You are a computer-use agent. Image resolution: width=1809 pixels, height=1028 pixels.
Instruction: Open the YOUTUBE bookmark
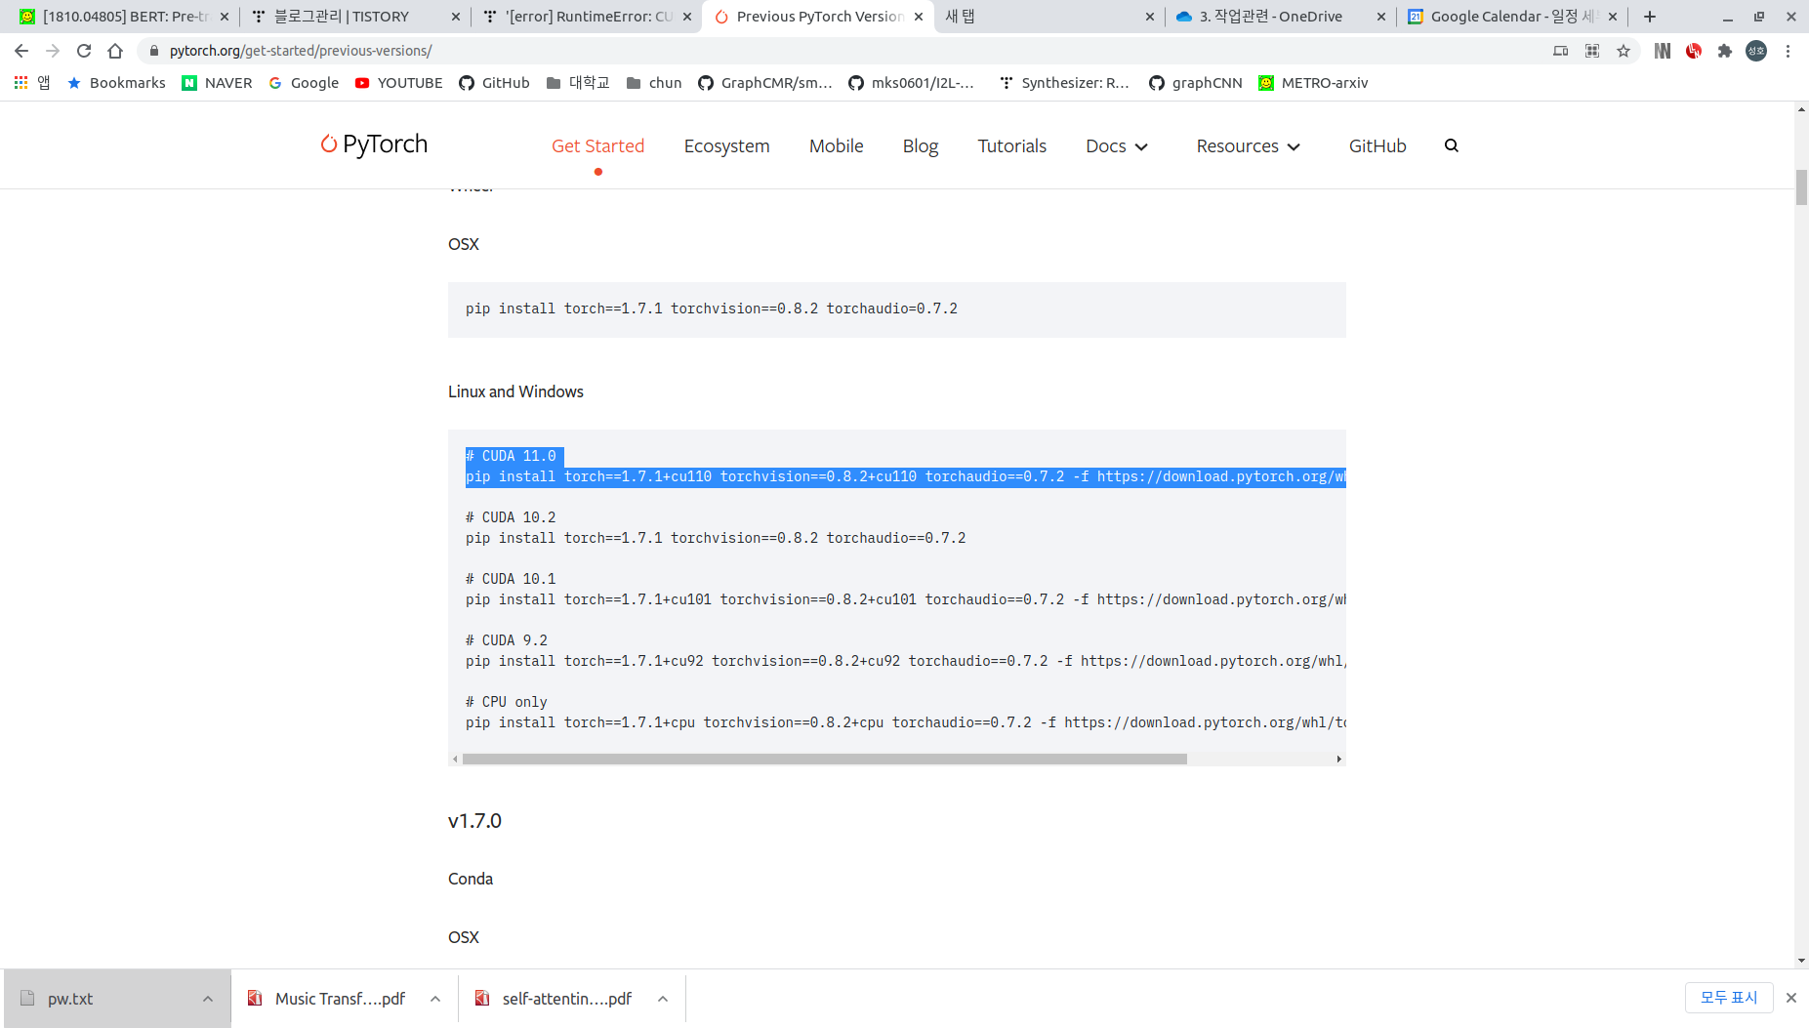coord(398,83)
